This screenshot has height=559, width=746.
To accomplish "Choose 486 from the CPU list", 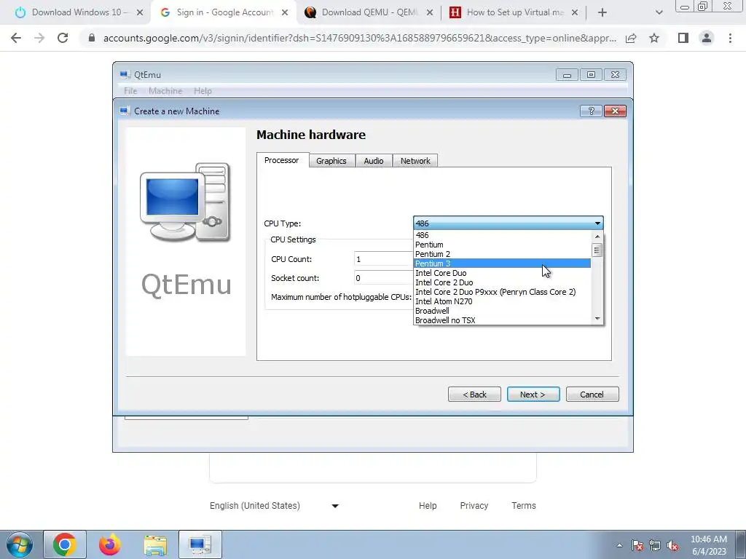I will coord(503,235).
